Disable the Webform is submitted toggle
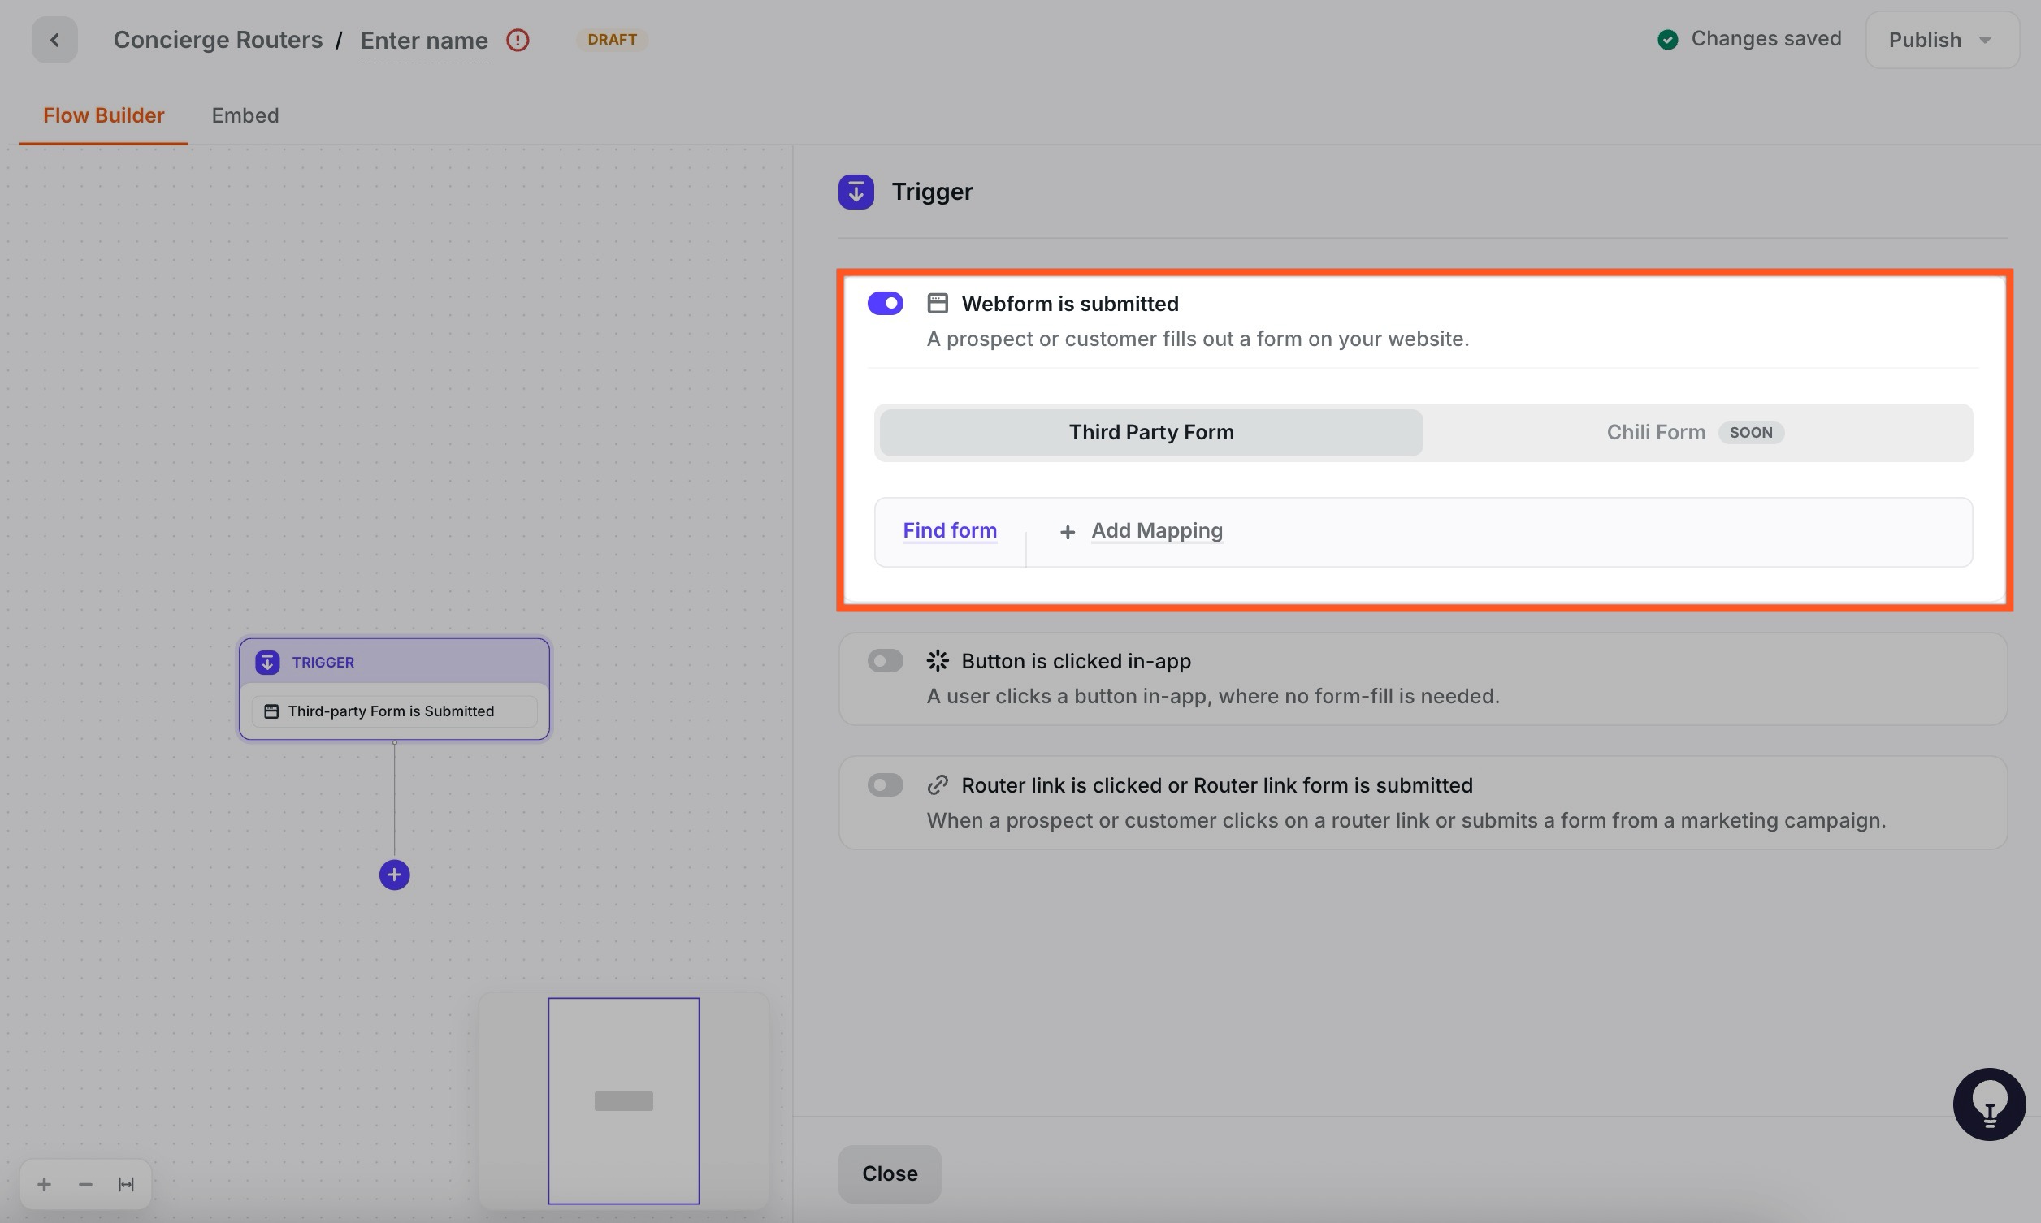 (x=886, y=303)
